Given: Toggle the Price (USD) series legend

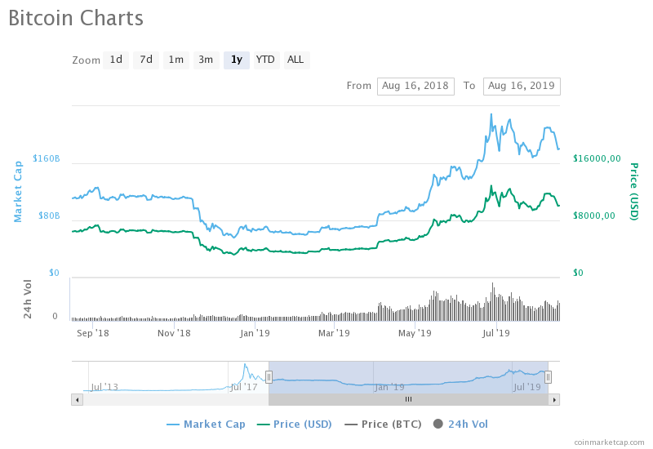Looking at the screenshot, I should (x=295, y=424).
